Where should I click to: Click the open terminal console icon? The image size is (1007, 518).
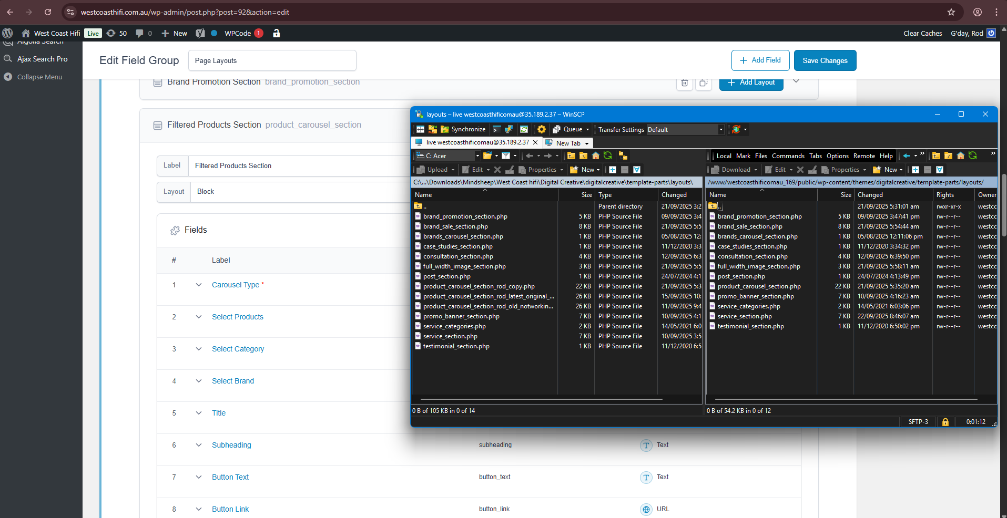click(x=496, y=129)
